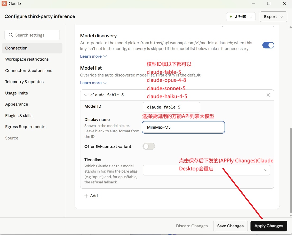Screen dimensions: 292x235
Task: Click the Apply Changes button
Action: pyautogui.click(x=268, y=226)
